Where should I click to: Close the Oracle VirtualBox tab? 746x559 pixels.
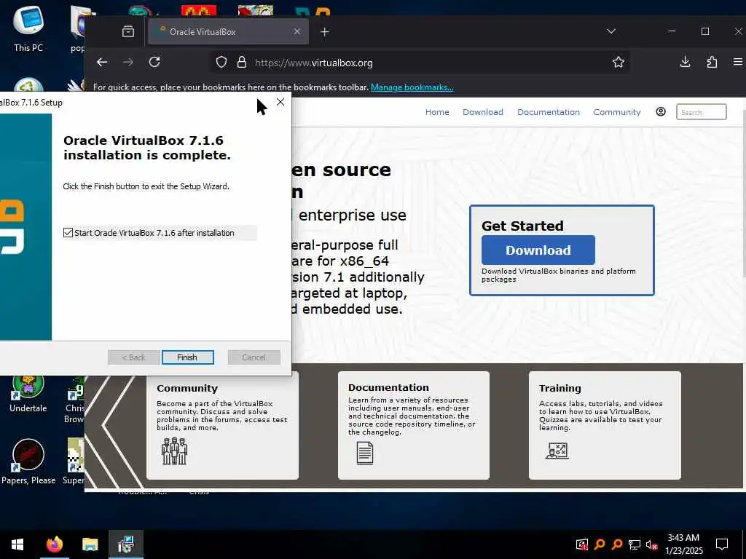coord(297,31)
